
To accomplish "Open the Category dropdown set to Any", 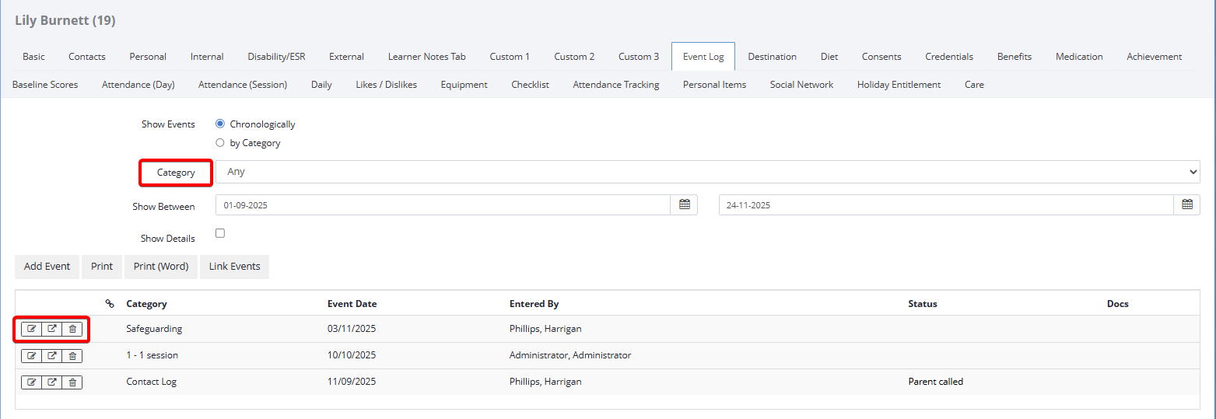I will point(708,172).
